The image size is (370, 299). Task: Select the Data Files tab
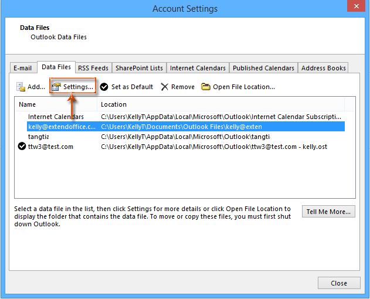(56, 67)
